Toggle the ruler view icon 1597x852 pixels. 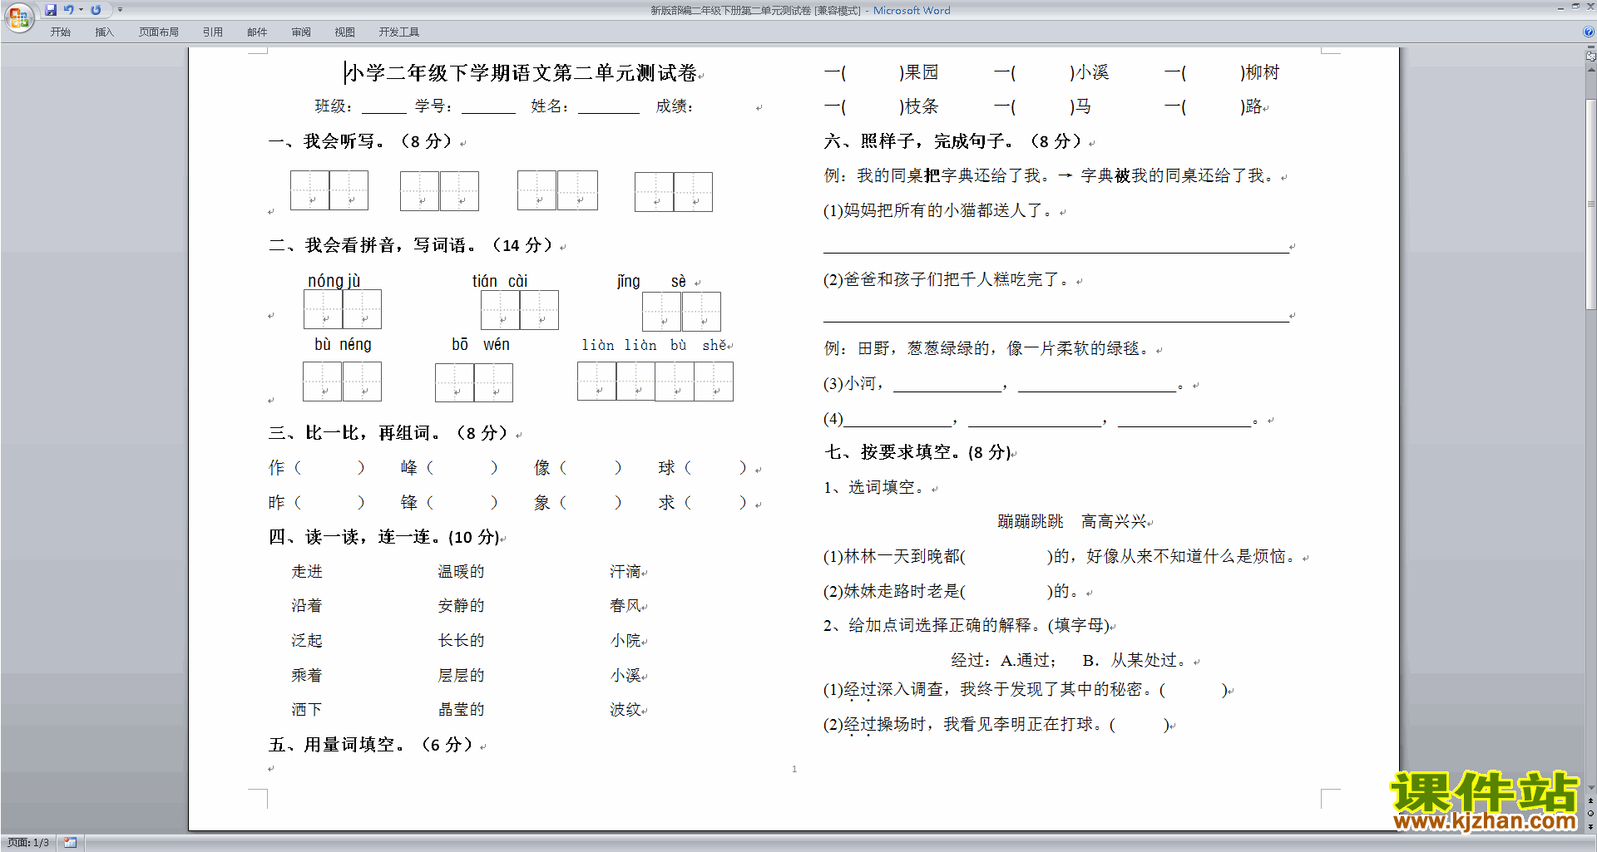coord(1590,56)
